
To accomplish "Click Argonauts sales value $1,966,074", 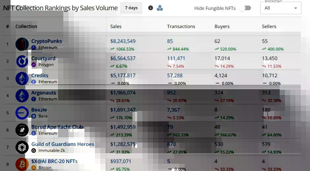I will point(123,93).
